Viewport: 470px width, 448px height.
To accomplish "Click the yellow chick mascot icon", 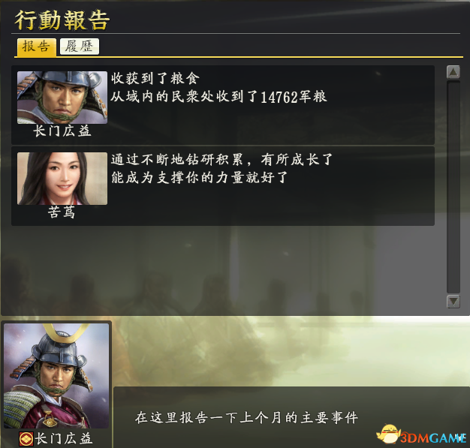I will coord(387,433).
